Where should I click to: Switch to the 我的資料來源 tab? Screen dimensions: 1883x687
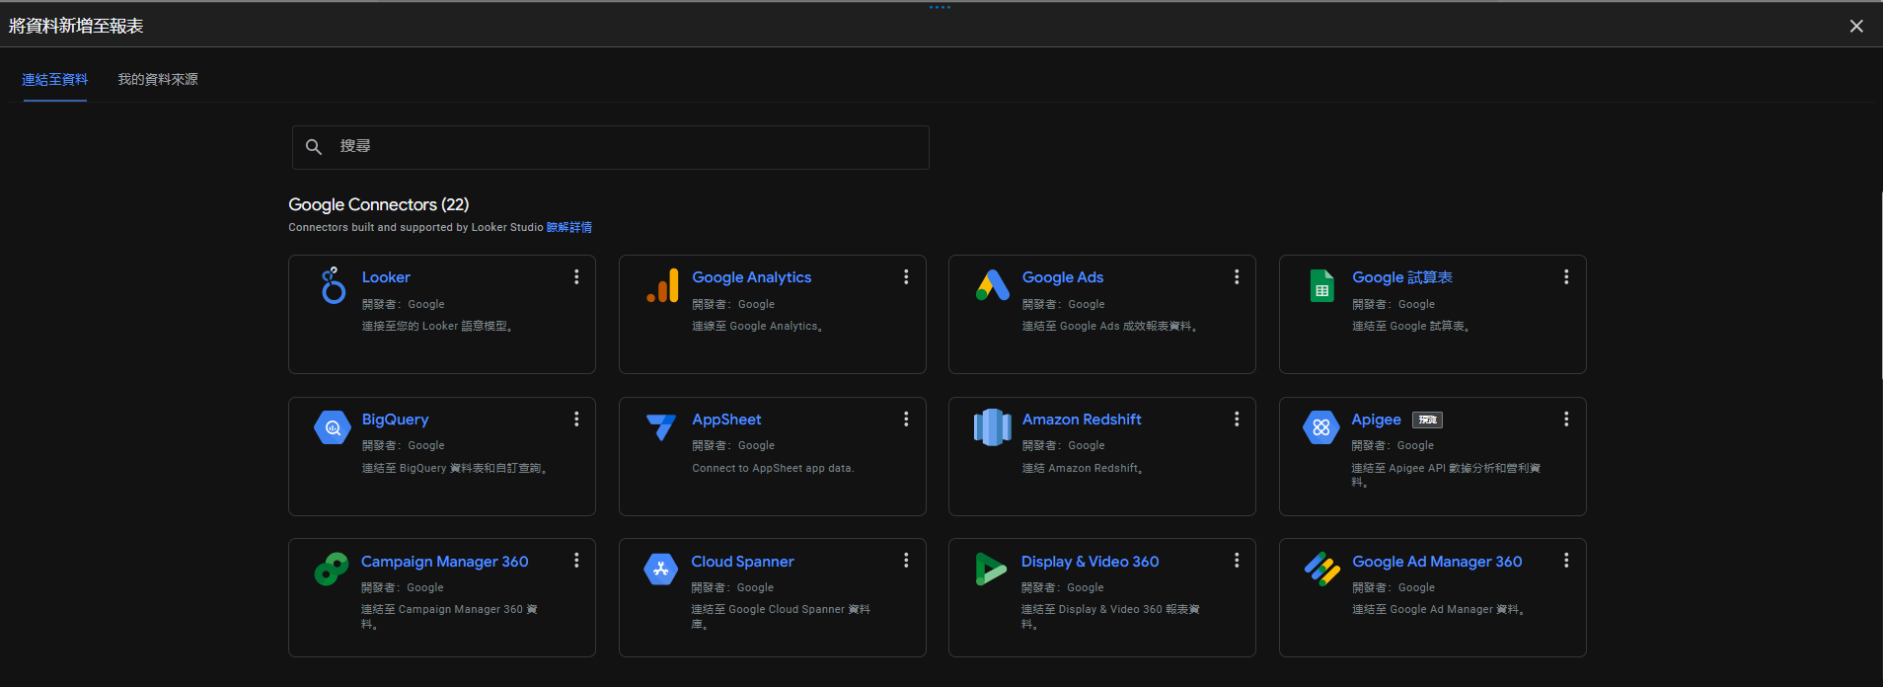(158, 80)
